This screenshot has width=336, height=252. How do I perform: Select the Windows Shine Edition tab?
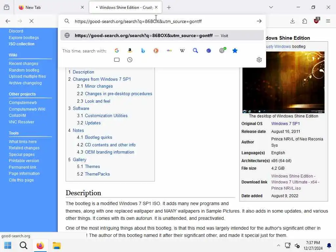pos(125,8)
